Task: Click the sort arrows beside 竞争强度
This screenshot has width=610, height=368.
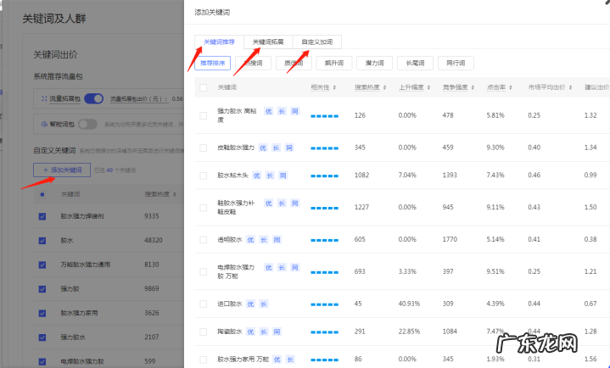Action: point(473,87)
